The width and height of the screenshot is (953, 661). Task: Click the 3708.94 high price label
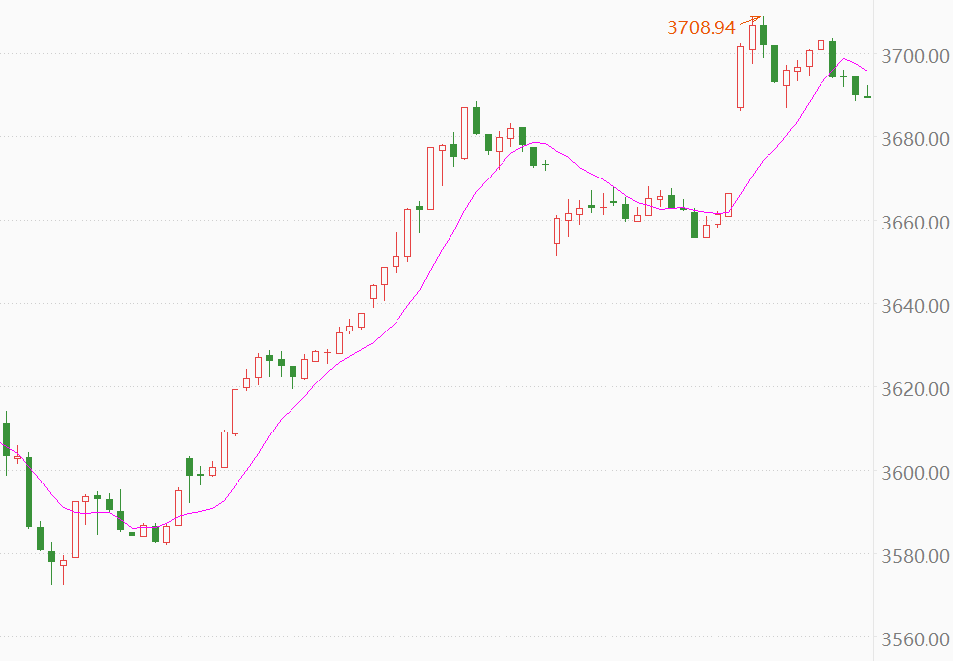point(701,27)
